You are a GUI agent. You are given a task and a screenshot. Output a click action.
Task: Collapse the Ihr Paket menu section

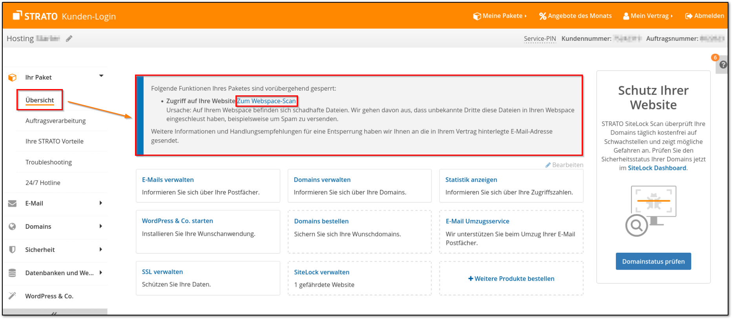click(101, 76)
